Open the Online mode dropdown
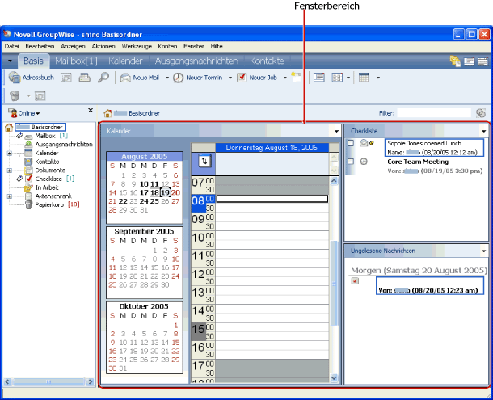Image resolution: width=493 pixels, height=400 pixels. tap(38, 113)
